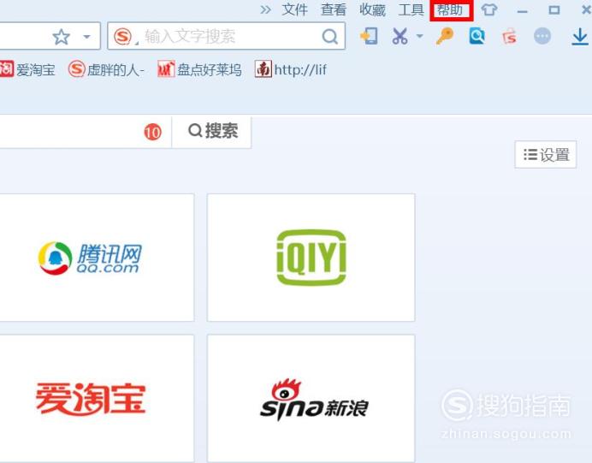Click the login/phone sync toolbar icon
The width and height of the screenshot is (592, 463).
tap(369, 36)
